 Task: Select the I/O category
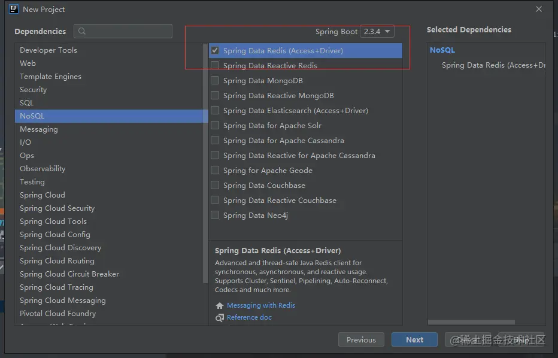(x=109, y=142)
